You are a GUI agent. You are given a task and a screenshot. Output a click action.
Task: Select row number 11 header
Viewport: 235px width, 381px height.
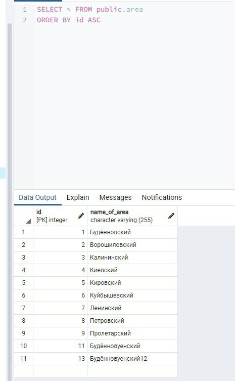pos(24,359)
